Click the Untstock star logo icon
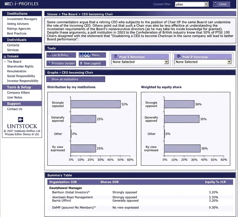Image resolution: width=238 pixels, height=217 pixels. pos(21,120)
